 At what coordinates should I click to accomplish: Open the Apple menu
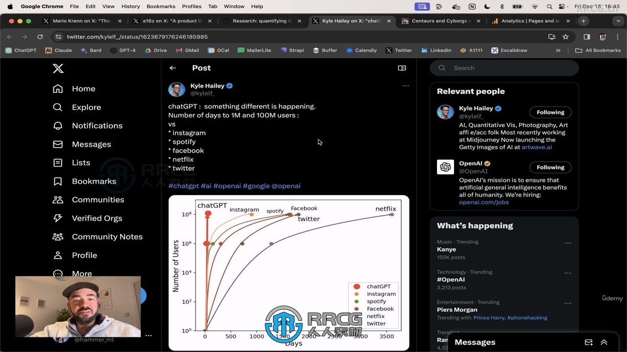point(10,6)
